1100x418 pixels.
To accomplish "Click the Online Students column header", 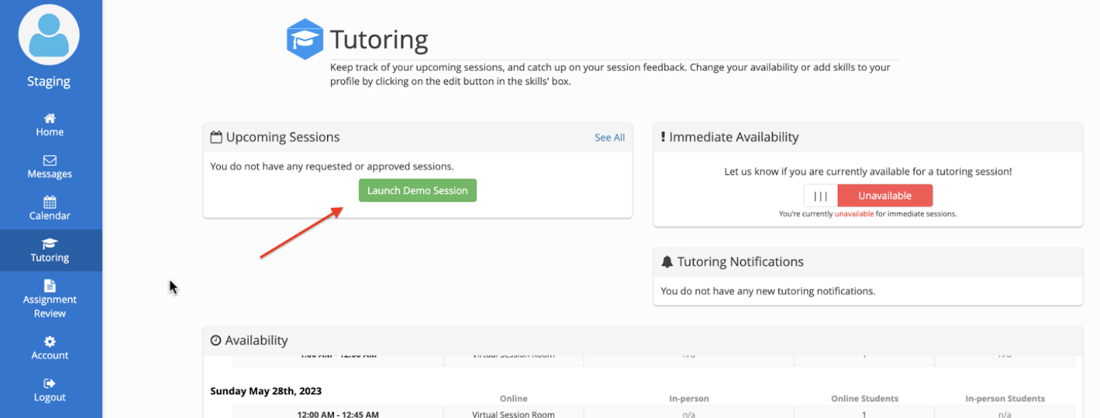I will click(x=864, y=398).
